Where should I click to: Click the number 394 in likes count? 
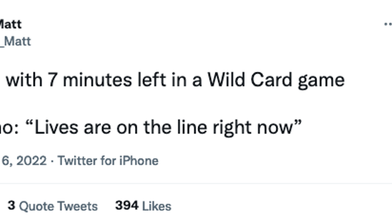[x=127, y=206]
